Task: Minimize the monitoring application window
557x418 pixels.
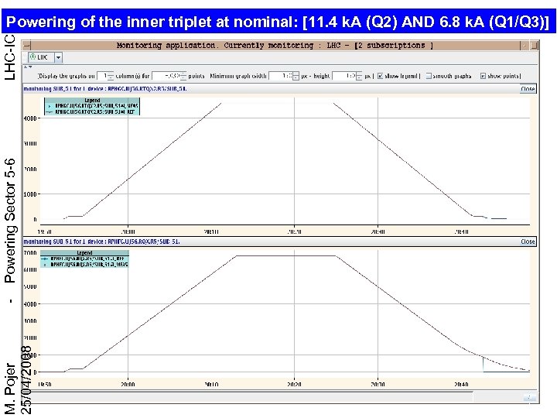Action: (x=525, y=45)
